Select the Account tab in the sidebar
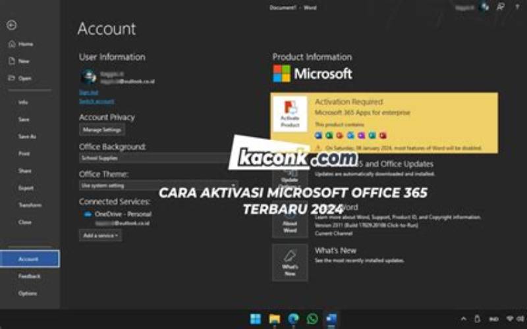The image size is (527, 329). pyautogui.click(x=30, y=259)
